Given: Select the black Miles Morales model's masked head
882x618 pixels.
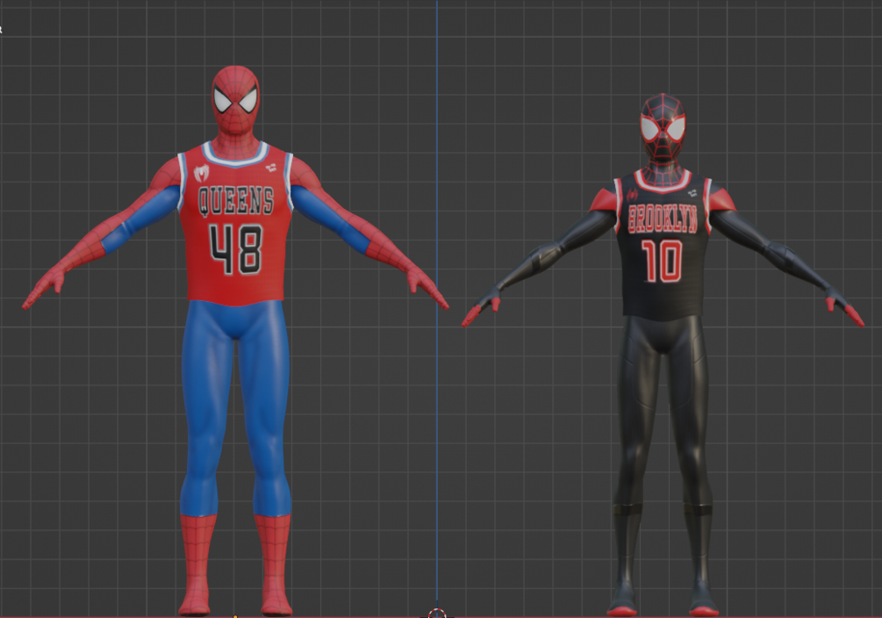Looking at the screenshot, I should point(663,128).
